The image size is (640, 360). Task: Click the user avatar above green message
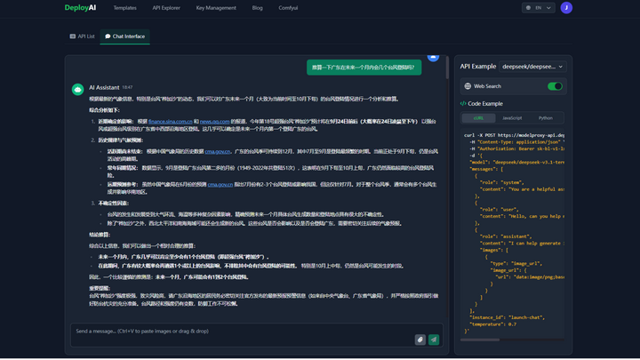[433, 57]
